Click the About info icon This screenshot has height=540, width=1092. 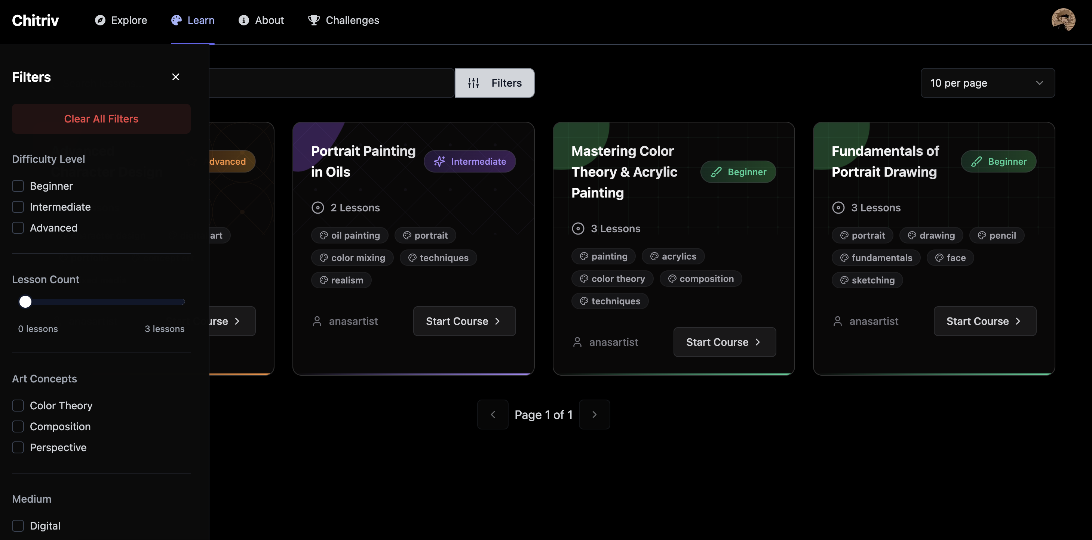coord(244,20)
